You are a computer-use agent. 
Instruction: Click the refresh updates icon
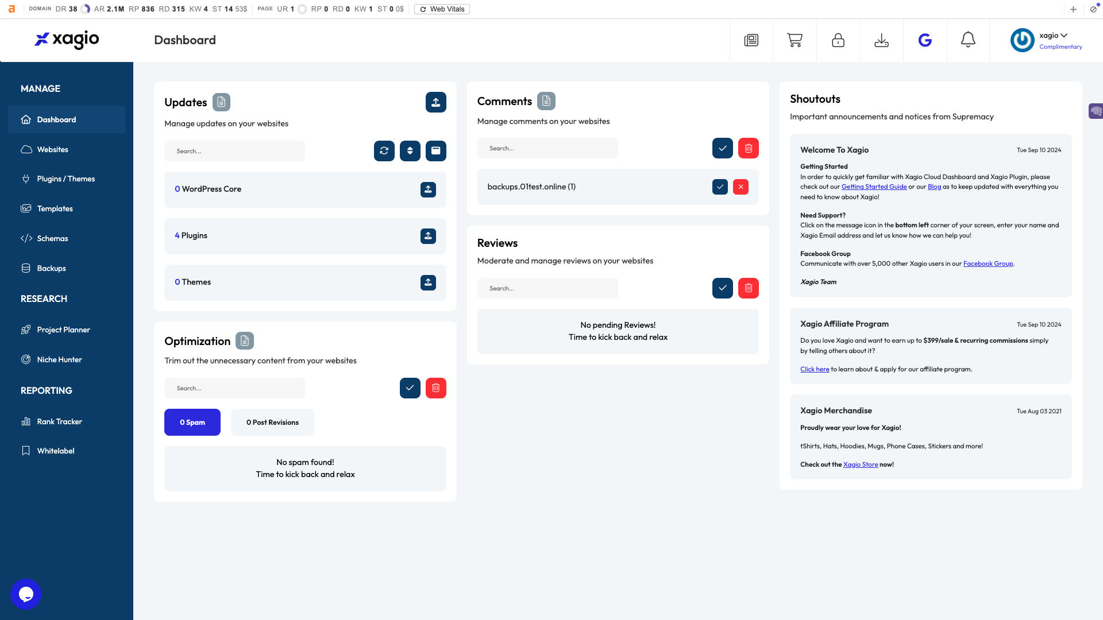point(384,151)
